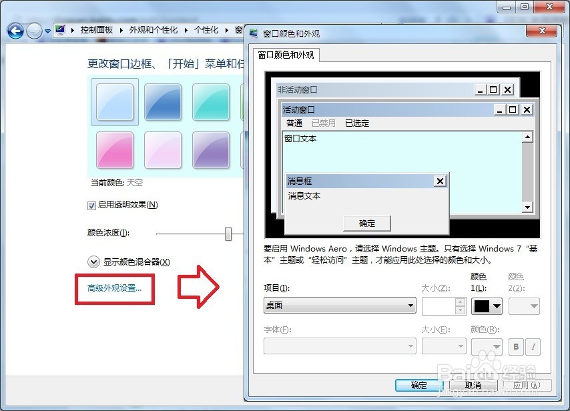
Task: Toggle 启用透明效果 checkbox
Action: (x=91, y=205)
